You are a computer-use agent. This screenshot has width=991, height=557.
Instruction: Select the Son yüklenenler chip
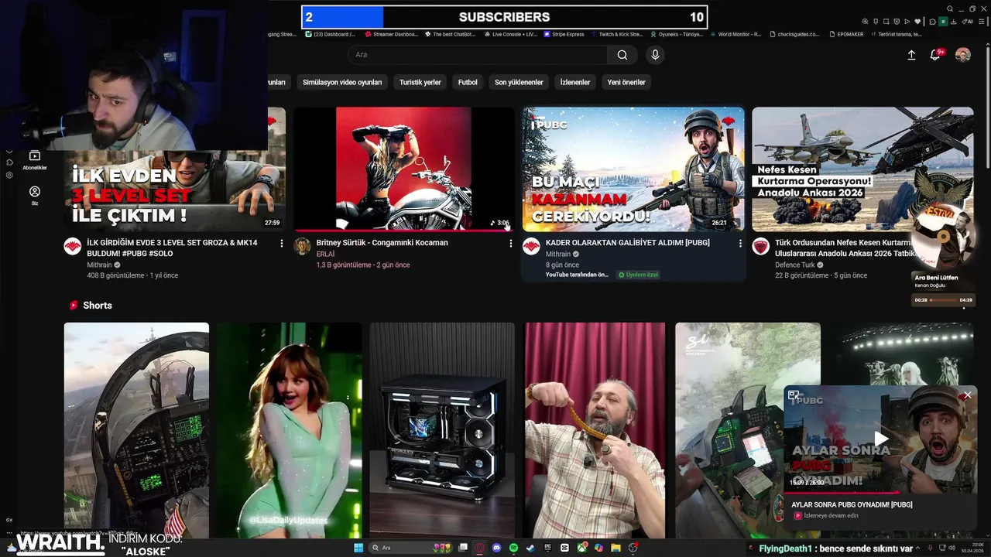519,82
